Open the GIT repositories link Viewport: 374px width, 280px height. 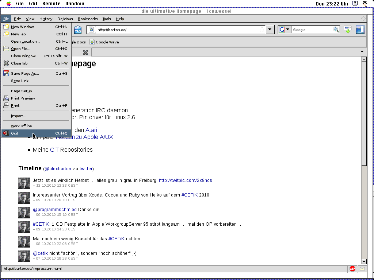coord(54,150)
